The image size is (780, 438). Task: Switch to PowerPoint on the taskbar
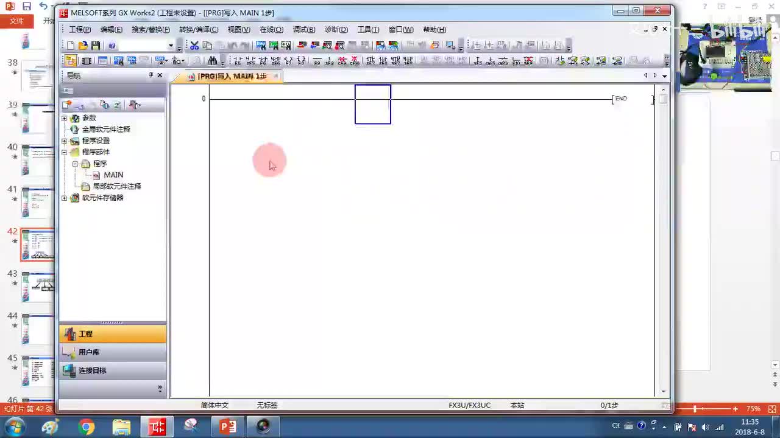pyautogui.click(x=228, y=427)
